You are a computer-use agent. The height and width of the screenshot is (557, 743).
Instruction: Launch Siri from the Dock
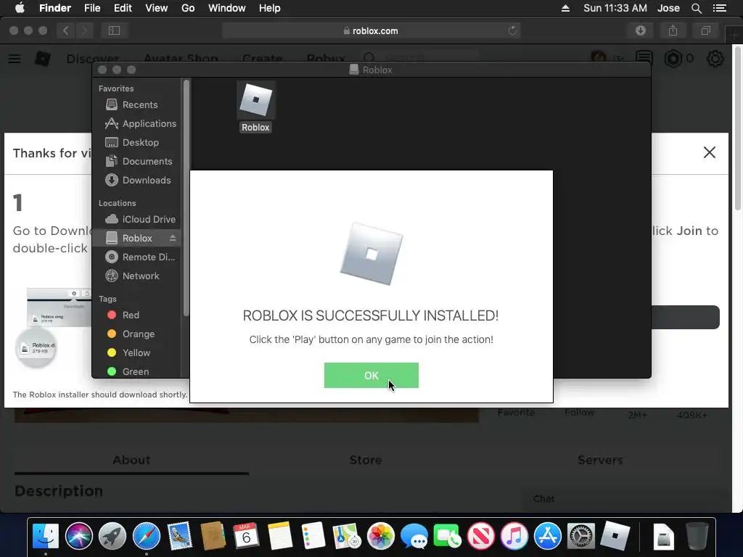click(x=78, y=536)
